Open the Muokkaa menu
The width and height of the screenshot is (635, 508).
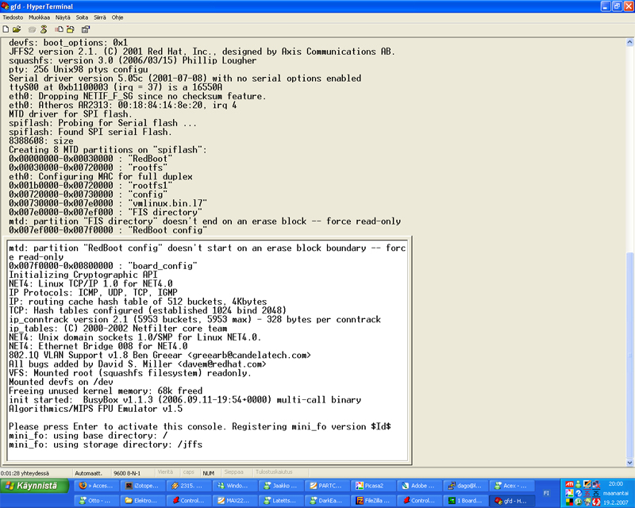tap(39, 17)
